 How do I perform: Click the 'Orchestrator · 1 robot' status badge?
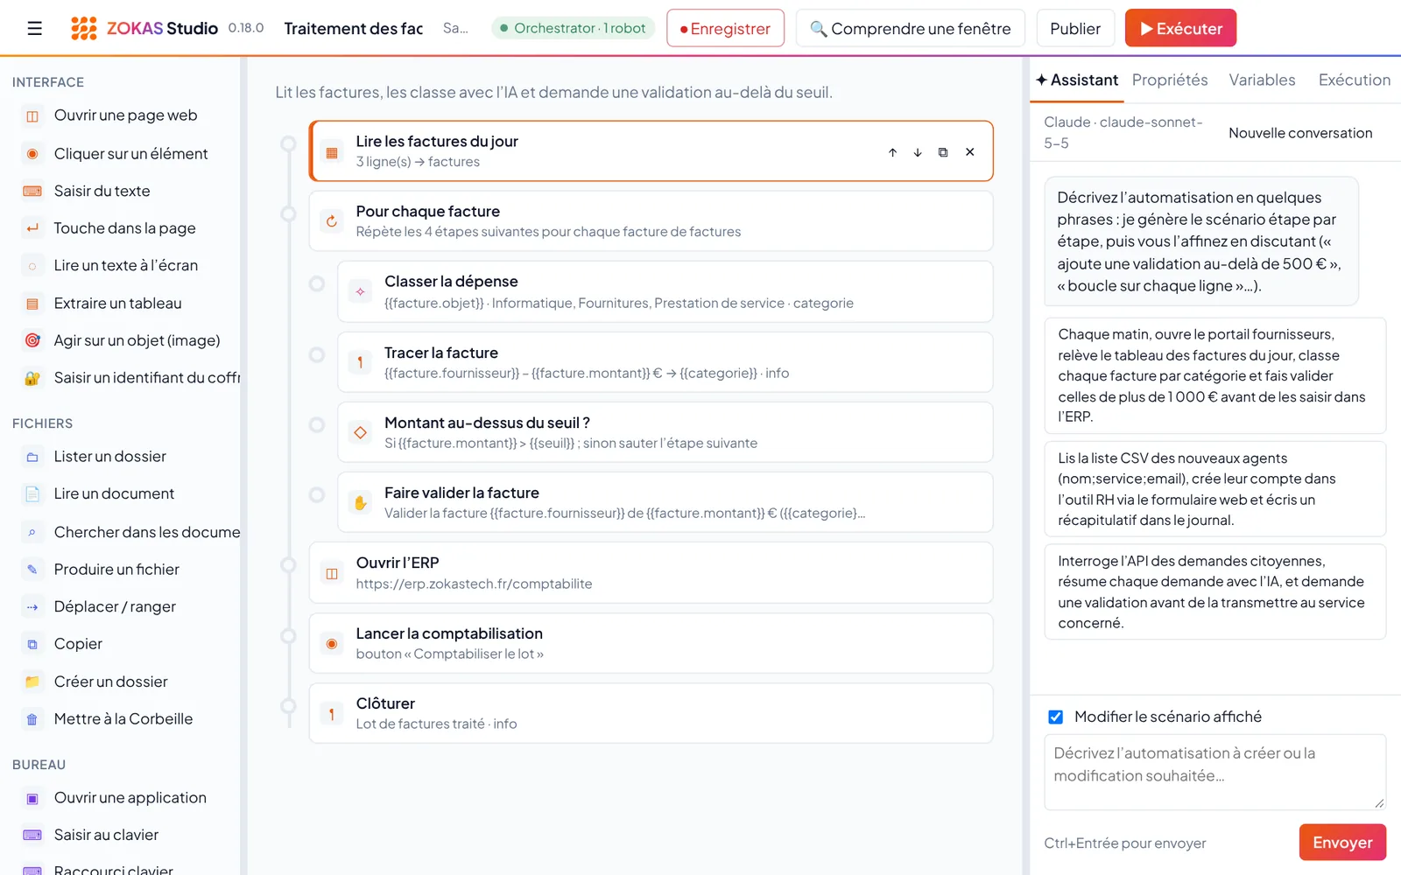[574, 28]
